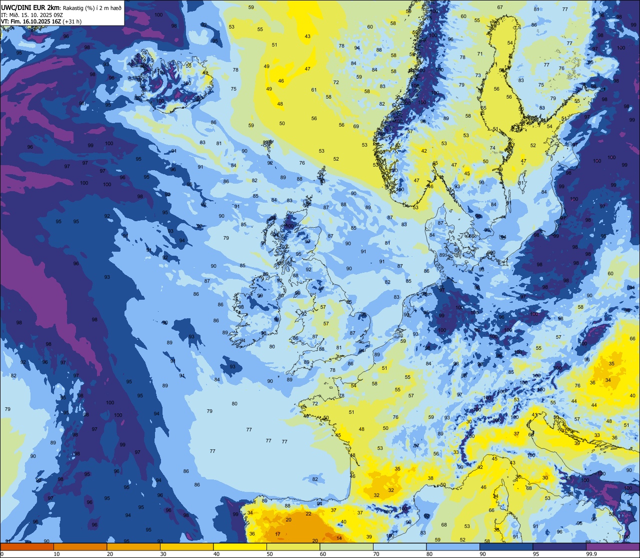Select the purple legend swatch above 99.9
This screenshot has width=640, height=558.
pos(613,546)
